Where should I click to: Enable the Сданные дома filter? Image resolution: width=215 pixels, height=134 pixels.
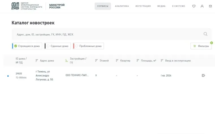point(58,46)
